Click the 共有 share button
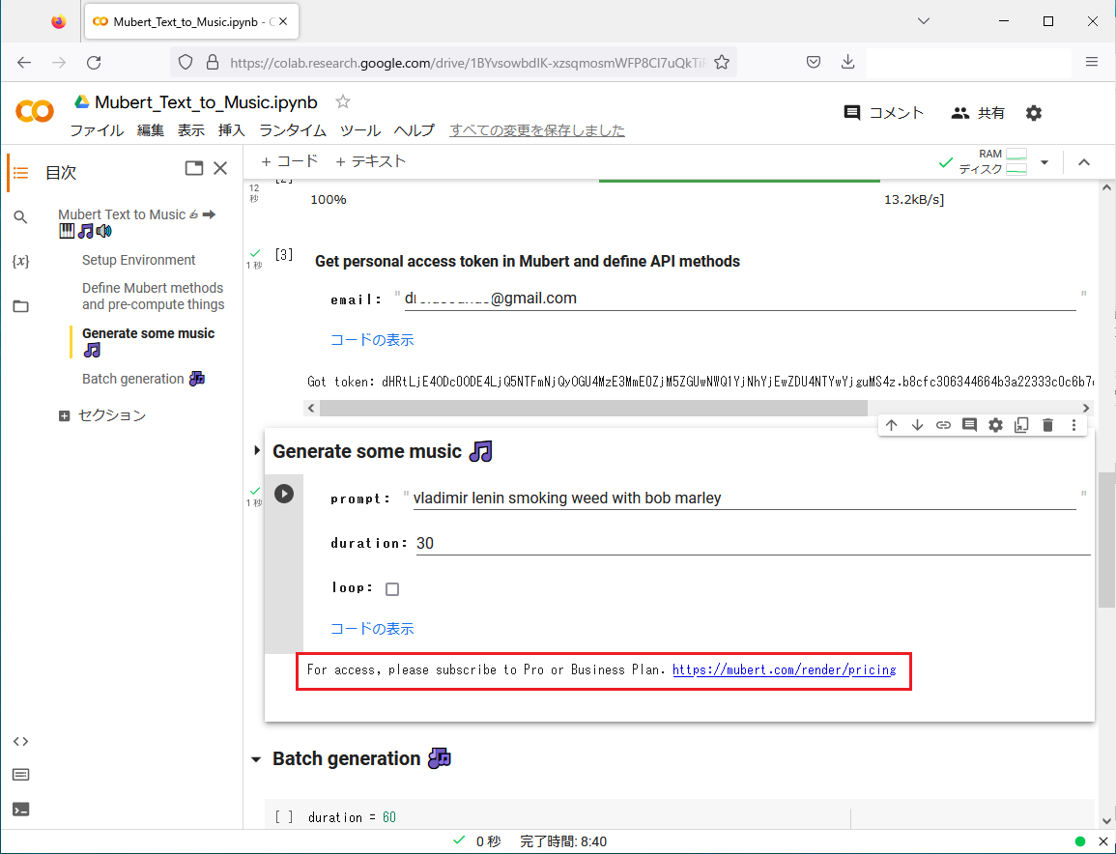Image resolution: width=1116 pixels, height=854 pixels. [x=978, y=113]
